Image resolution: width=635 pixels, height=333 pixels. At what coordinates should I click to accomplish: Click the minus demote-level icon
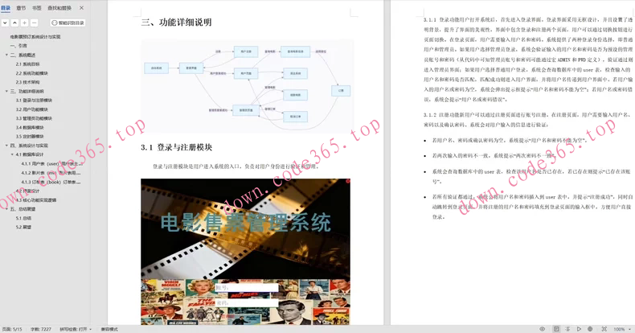pos(34,23)
